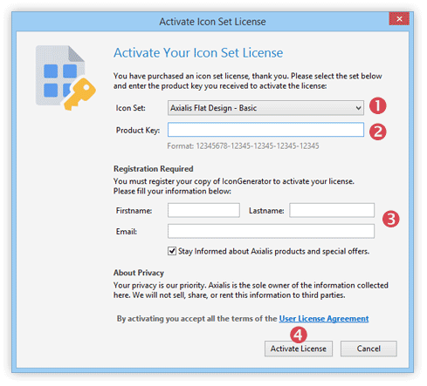Click the red number 2 badge

(378, 132)
